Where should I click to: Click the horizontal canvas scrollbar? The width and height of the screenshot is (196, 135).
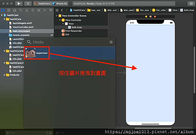click(x=153, y=128)
